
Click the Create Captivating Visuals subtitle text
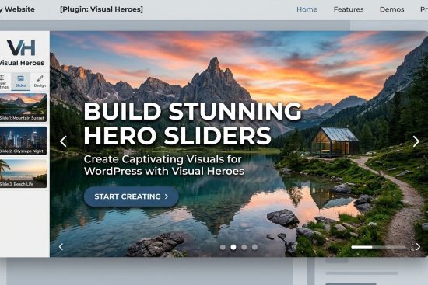pyautogui.click(x=163, y=165)
